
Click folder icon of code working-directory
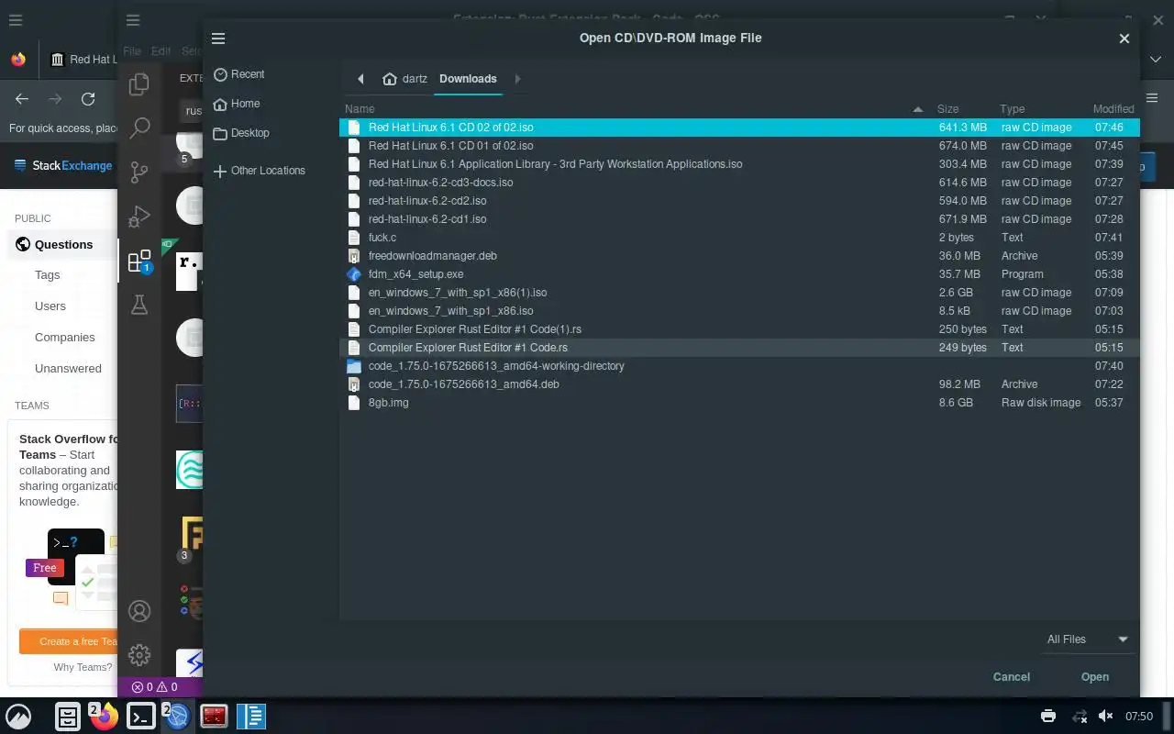click(354, 366)
